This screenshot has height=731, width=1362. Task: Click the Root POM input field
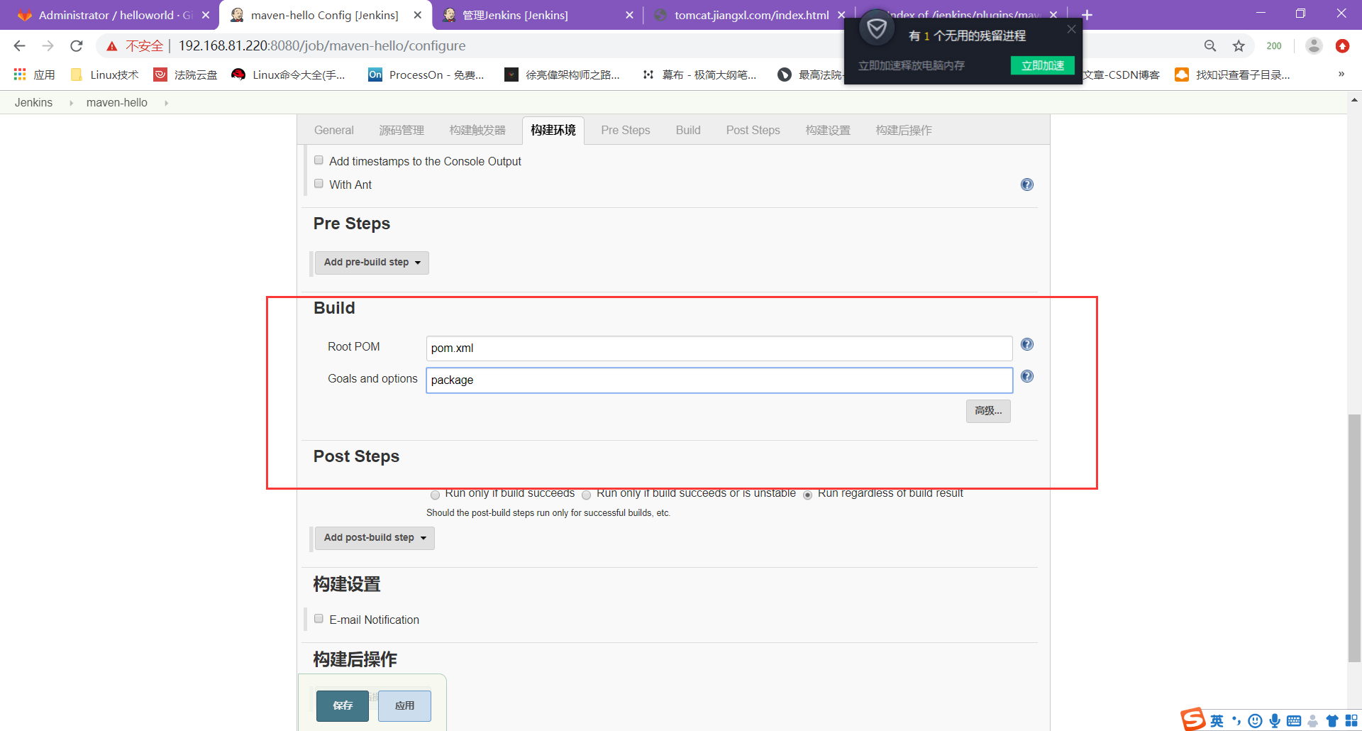click(719, 348)
